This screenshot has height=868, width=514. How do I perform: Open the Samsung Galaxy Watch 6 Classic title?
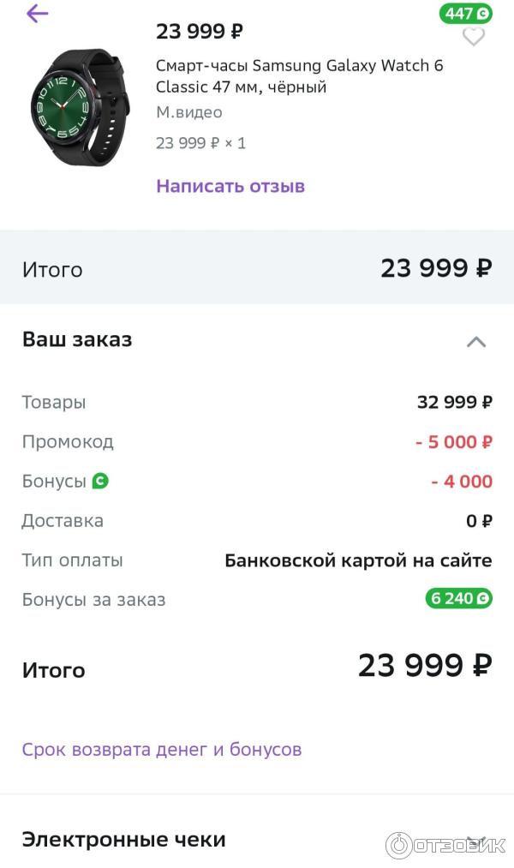click(299, 76)
